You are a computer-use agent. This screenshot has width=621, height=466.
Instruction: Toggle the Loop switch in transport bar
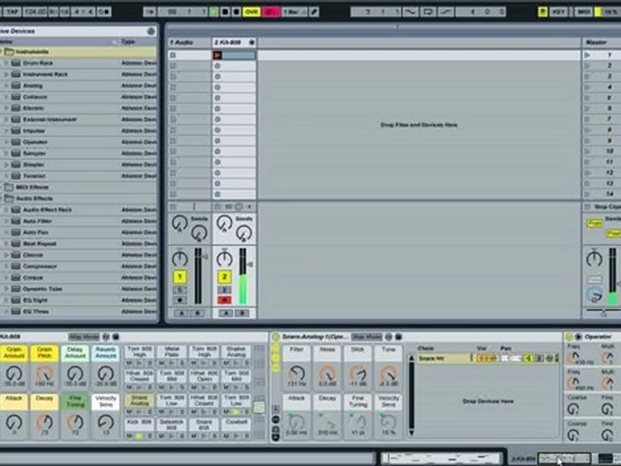point(428,12)
